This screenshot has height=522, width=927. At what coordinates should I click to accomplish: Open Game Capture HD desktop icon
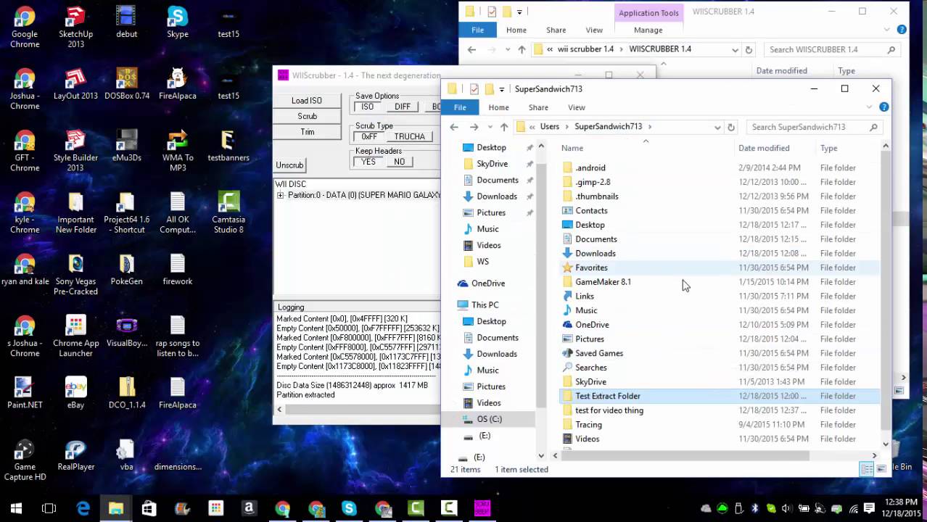click(x=25, y=460)
